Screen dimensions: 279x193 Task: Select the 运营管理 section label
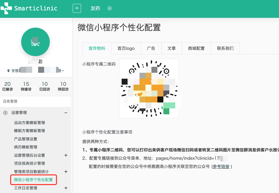tap(19, 113)
